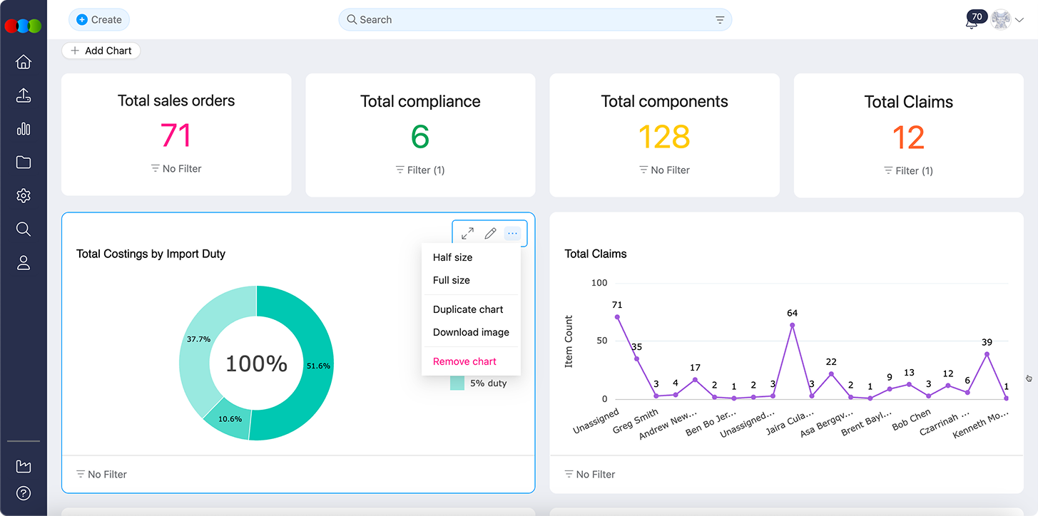Click the help question mark icon
The height and width of the screenshot is (516, 1038).
24,493
